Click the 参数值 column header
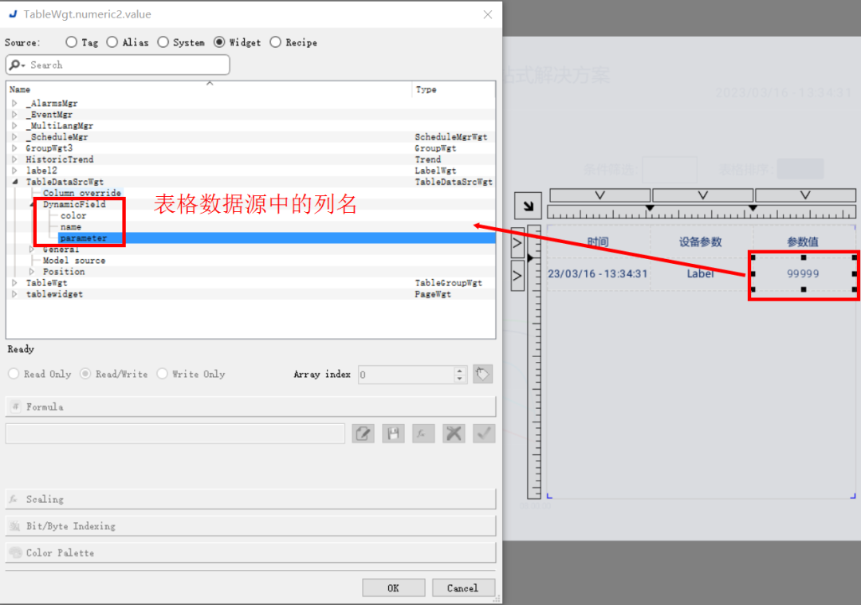861x605 pixels. (x=804, y=242)
